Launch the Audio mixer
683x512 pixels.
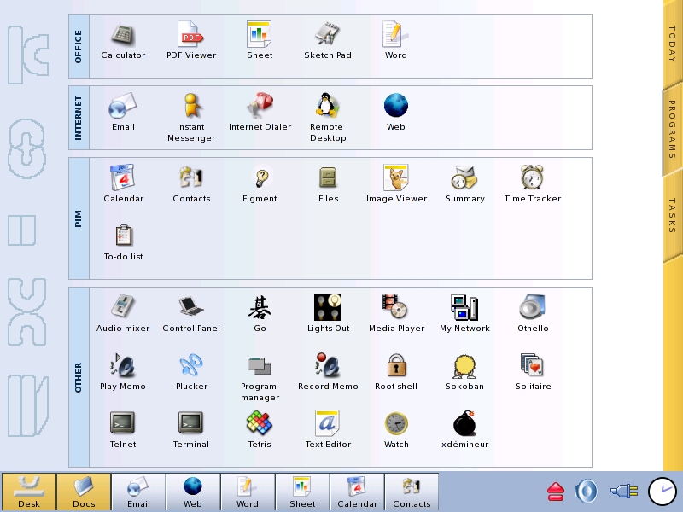pyautogui.click(x=123, y=313)
